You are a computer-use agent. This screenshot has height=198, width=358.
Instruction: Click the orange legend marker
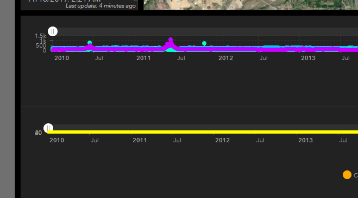[x=347, y=175]
